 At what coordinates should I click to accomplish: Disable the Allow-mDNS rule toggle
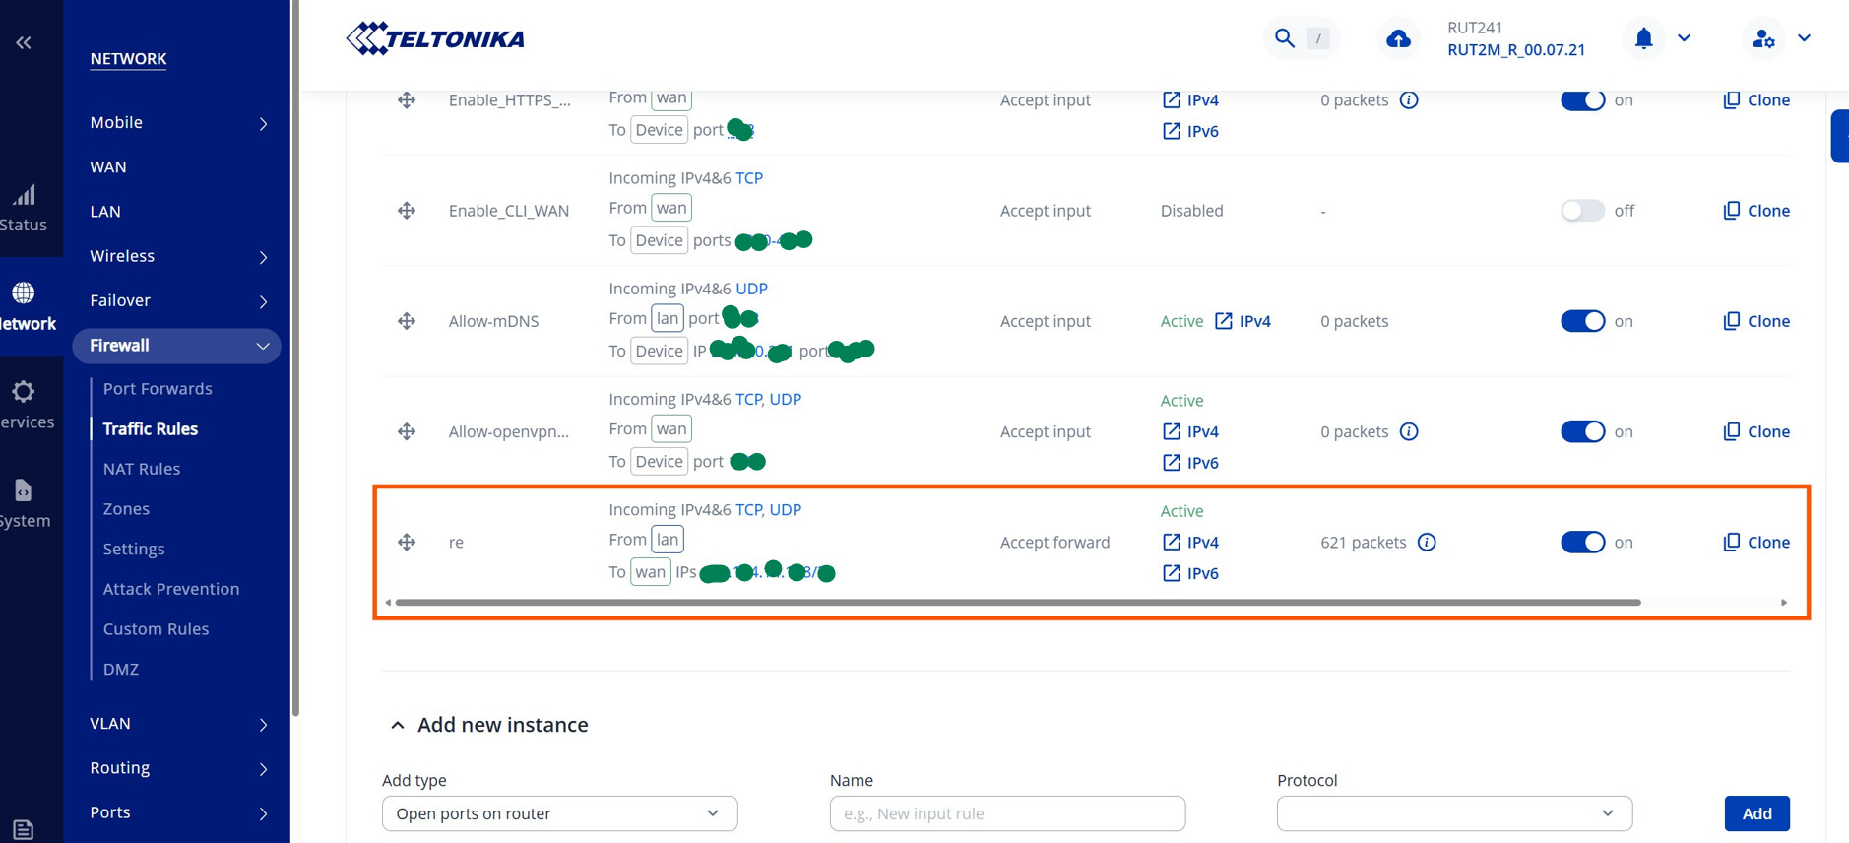[x=1582, y=321]
